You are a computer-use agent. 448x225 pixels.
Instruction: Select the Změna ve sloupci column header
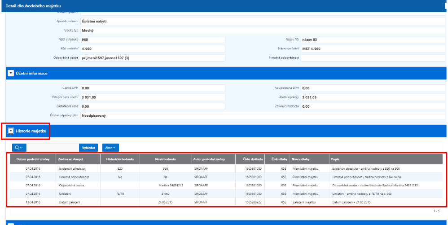[x=78, y=159]
